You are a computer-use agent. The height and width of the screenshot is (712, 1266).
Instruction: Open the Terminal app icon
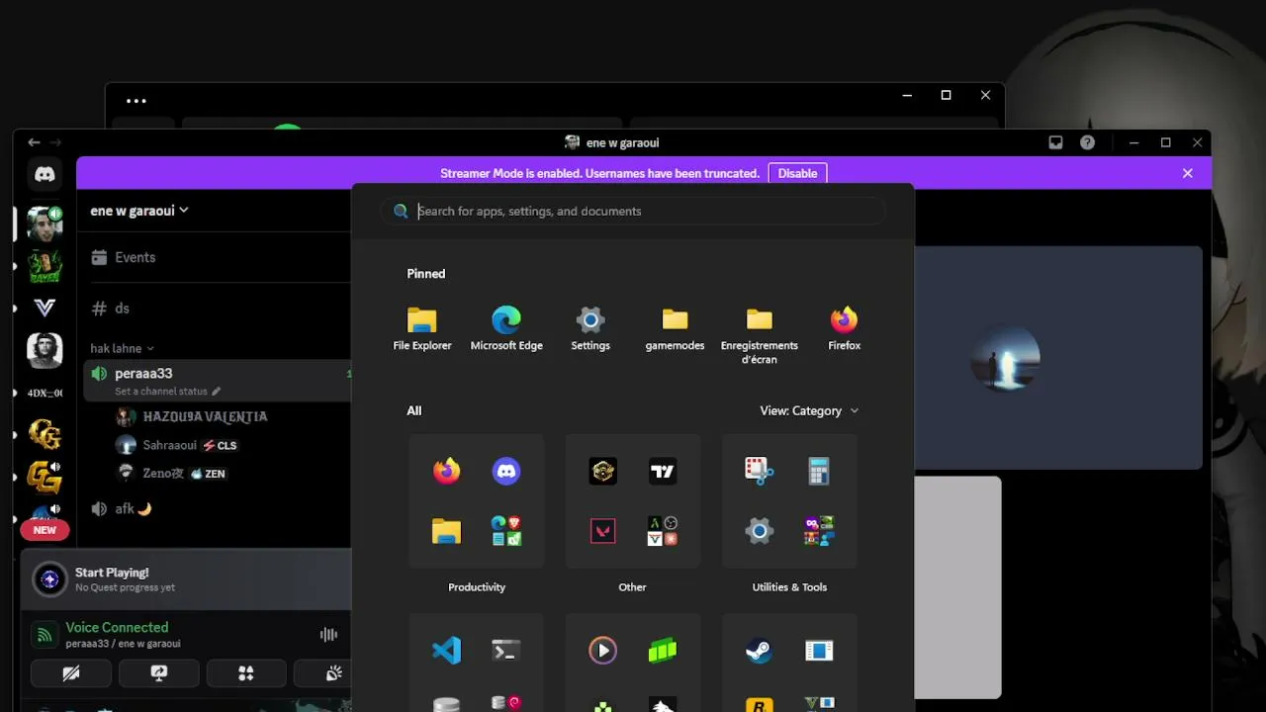[x=506, y=651]
